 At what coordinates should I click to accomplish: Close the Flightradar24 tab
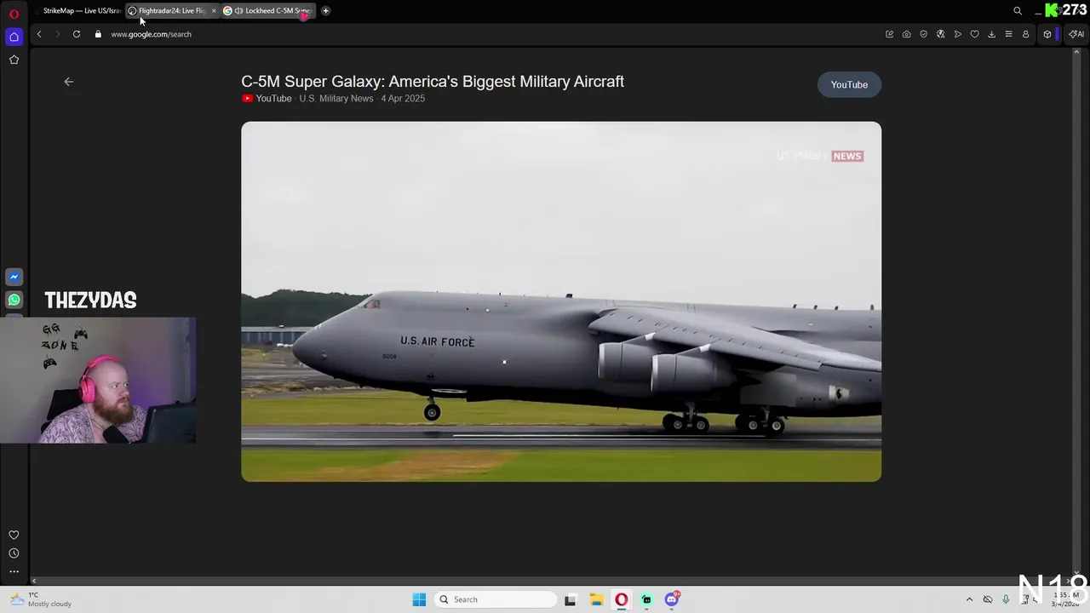click(214, 11)
